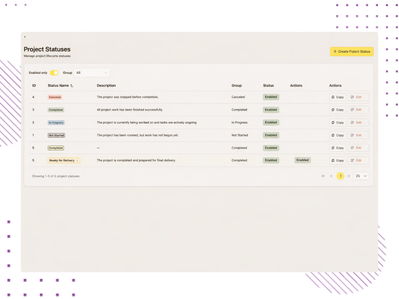Viewport: 399px width, 299px height.
Task: Copy the Not Started status
Action: pyautogui.click(x=338, y=135)
